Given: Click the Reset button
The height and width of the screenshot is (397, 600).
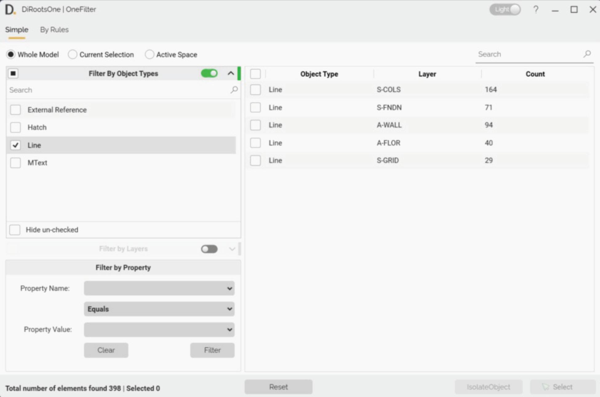Looking at the screenshot, I should point(278,387).
